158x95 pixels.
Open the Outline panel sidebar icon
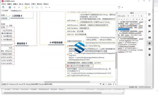click(x=150, y=14)
